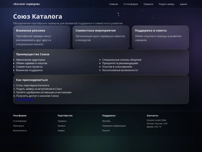Image resolution: width=202 pixels, height=152 pixels.
Task: Click footer text Регион: Россия / СНГ
Action: point(157,123)
